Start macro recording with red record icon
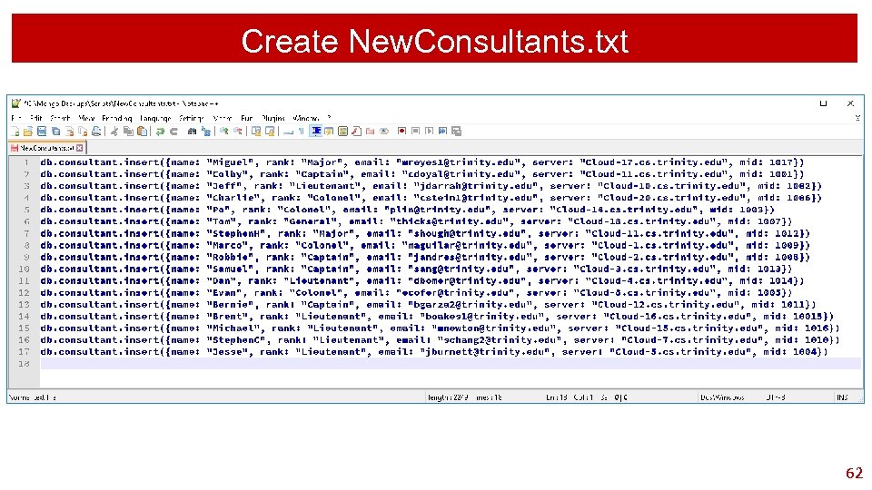Image resolution: width=872 pixels, height=490 pixels. (401, 131)
